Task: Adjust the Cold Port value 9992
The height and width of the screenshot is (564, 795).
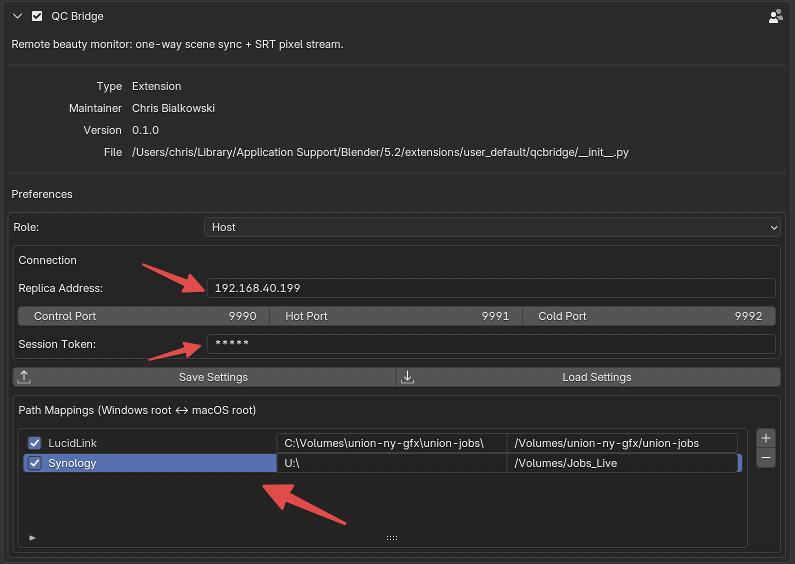Action: click(x=649, y=316)
